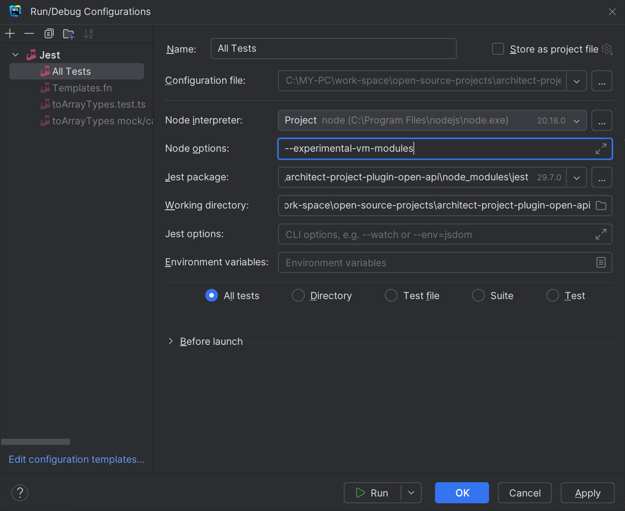Select Templates.fn configuration
Image resolution: width=625 pixels, height=511 pixels.
coord(77,88)
